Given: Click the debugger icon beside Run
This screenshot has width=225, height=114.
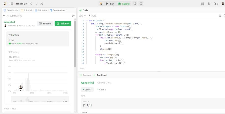Looking at the screenshot, I should pyautogui.click(x=101, y=4).
